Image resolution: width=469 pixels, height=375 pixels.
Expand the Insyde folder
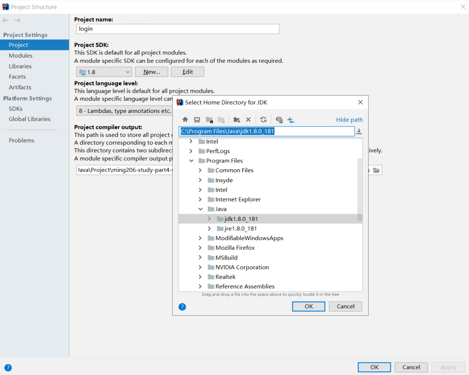(x=200, y=180)
